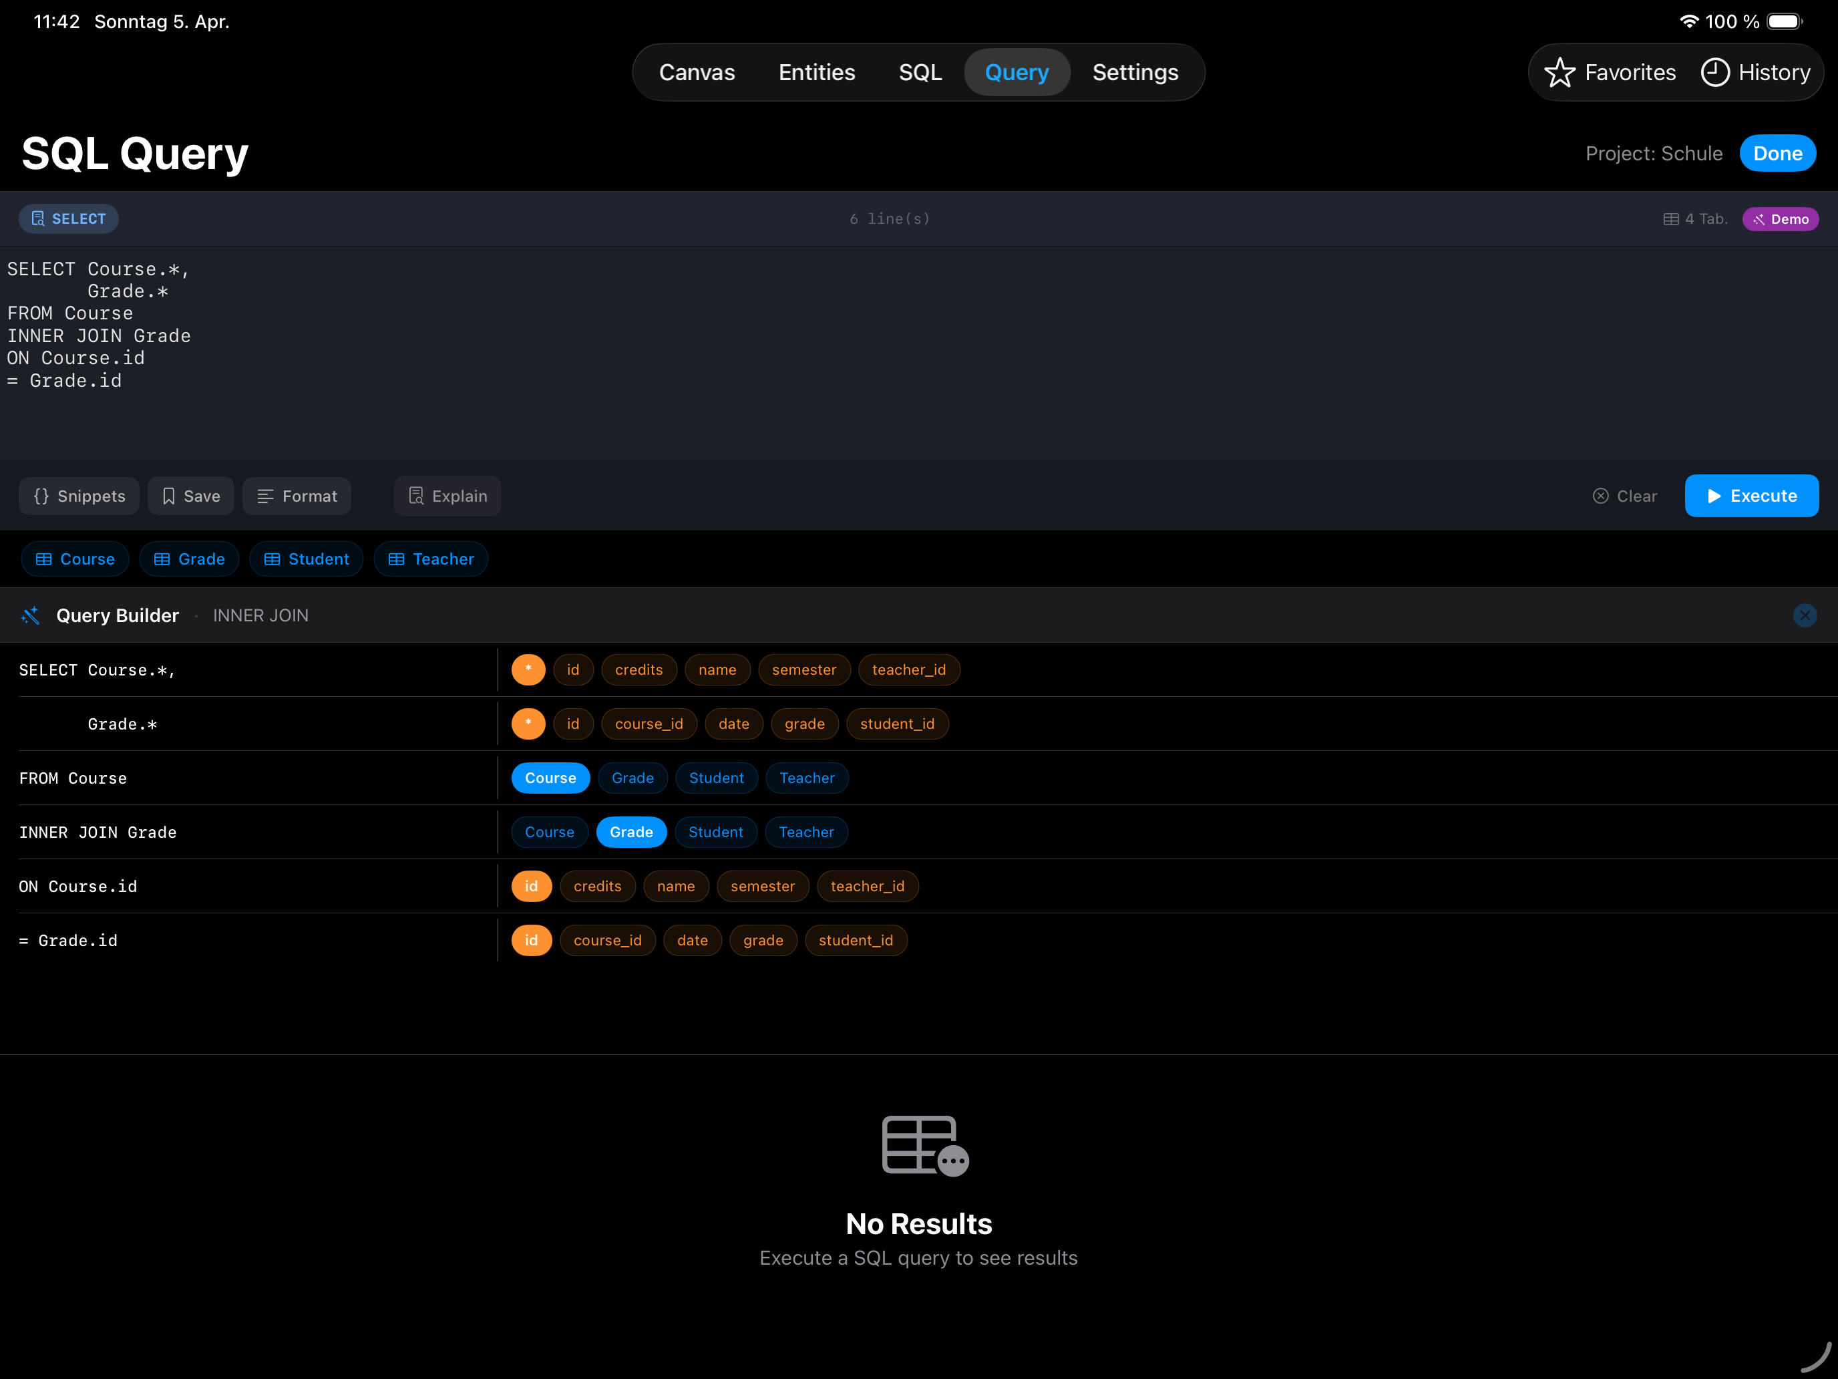The width and height of the screenshot is (1838, 1379).
Task: Select date in the Grade.* row
Action: (734, 724)
